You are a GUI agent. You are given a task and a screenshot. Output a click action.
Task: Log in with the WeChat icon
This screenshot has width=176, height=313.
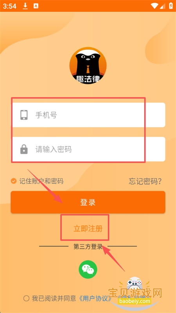point(88,269)
